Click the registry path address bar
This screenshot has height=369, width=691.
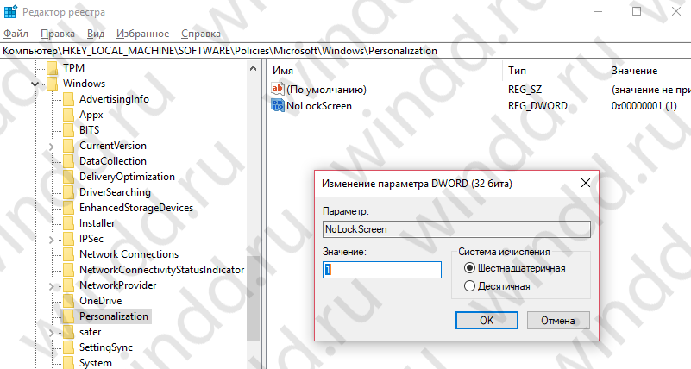pos(345,51)
